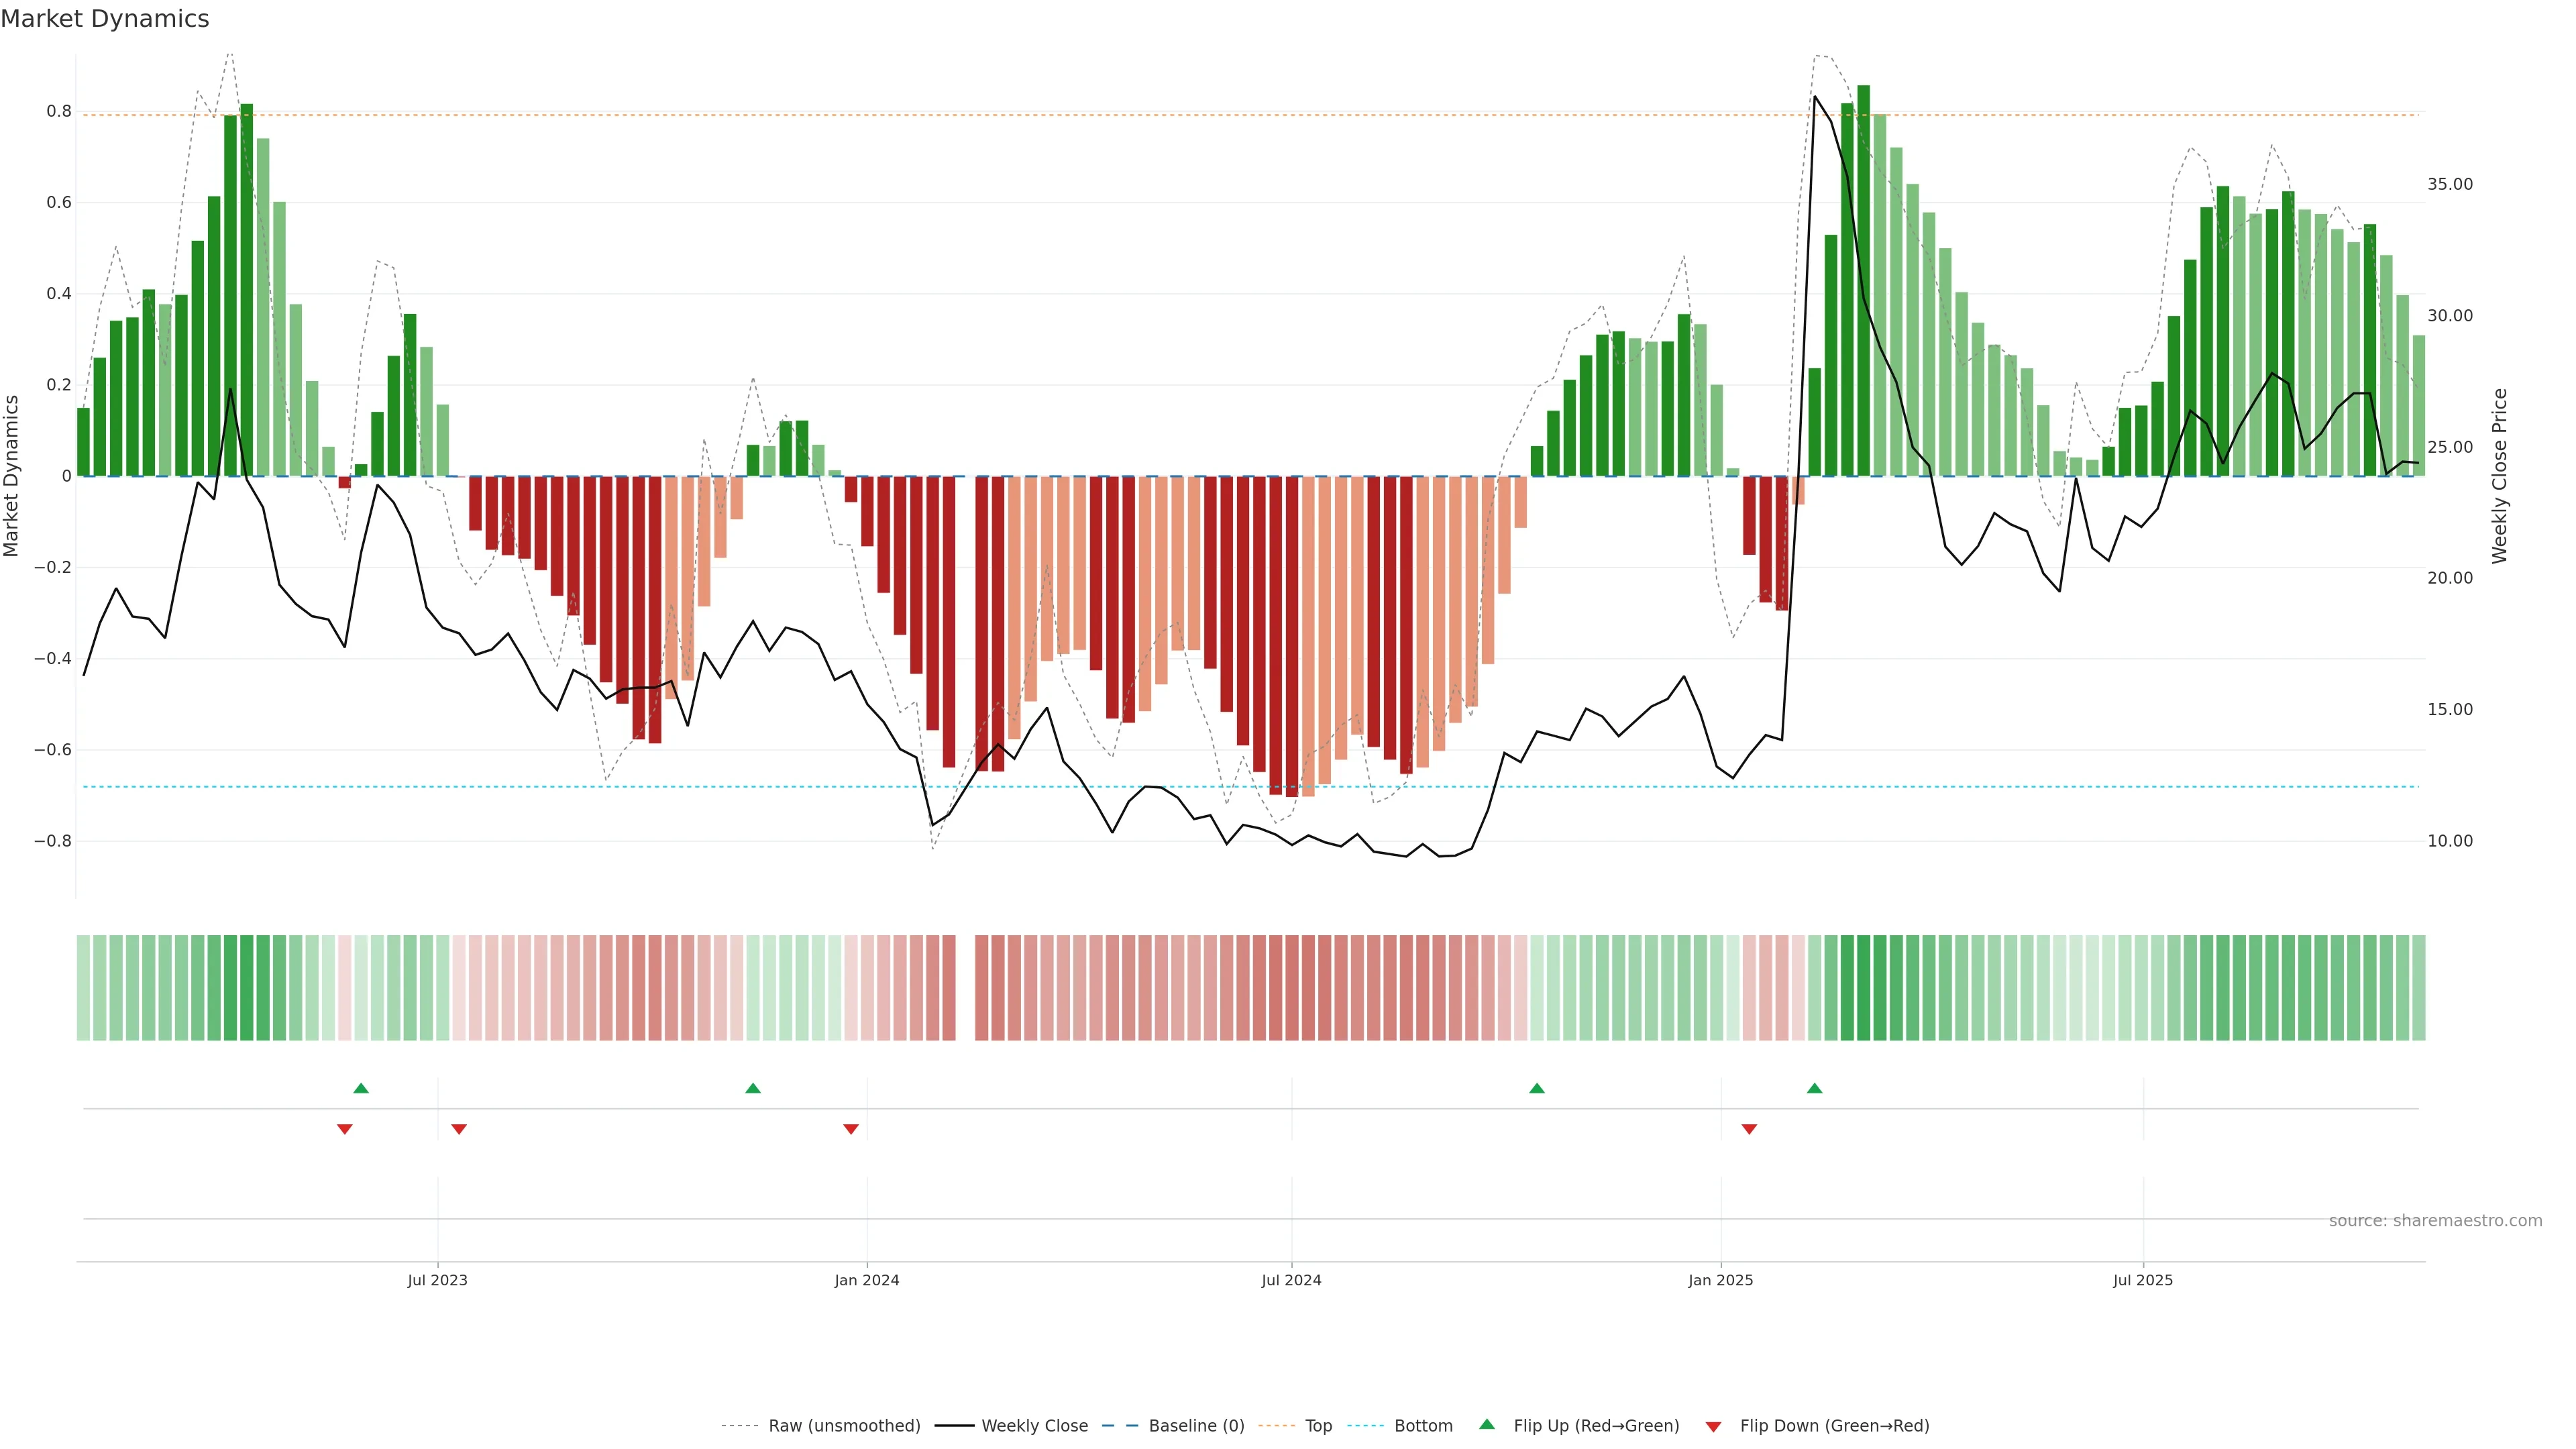Click the Jul 2024 x-axis label
This screenshot has width=2576, height=1449.
[1291, 1280]
